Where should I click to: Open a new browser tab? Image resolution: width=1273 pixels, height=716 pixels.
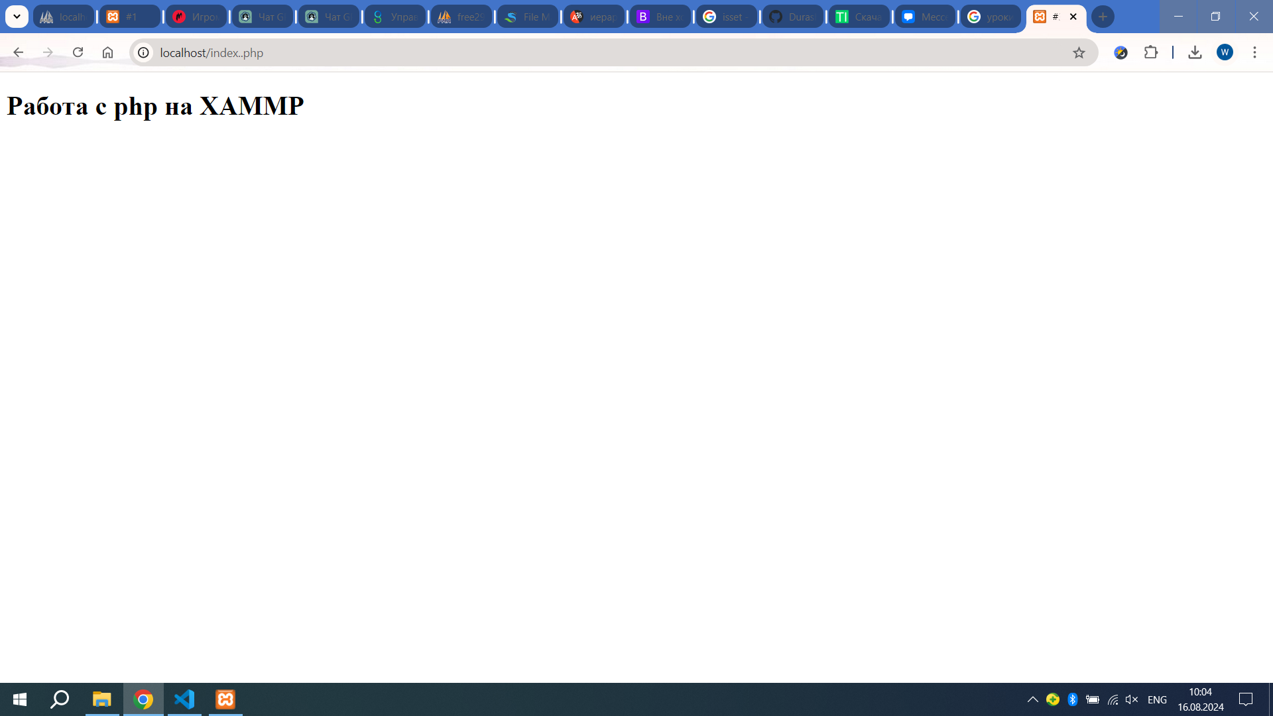(1103, 17)
